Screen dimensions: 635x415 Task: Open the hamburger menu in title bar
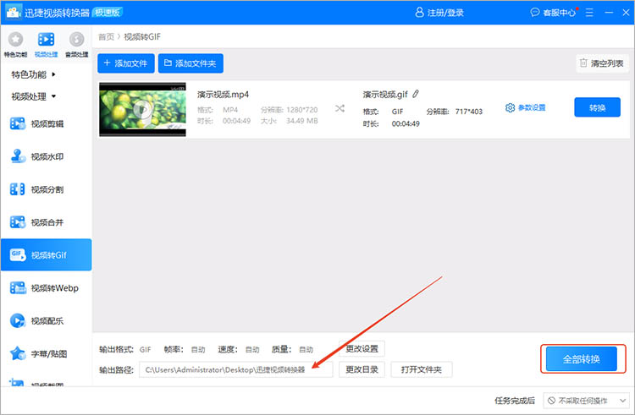click(589, 13)
